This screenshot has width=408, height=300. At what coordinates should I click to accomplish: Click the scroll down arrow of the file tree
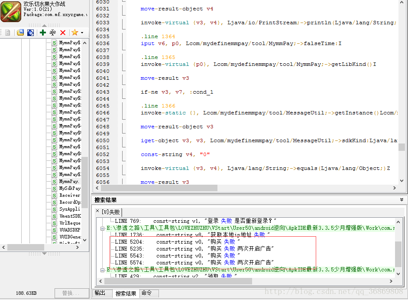84,240
